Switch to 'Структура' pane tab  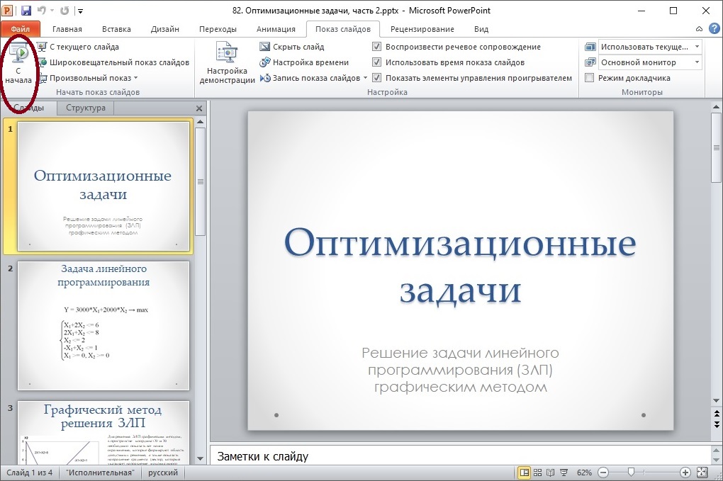click(x=85, y=108)
